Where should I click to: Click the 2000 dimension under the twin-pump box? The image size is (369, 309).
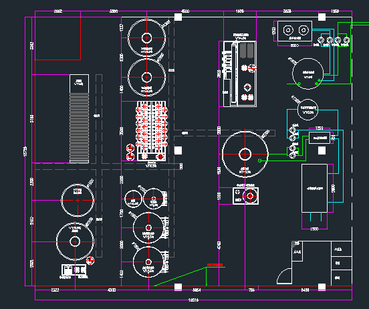click(x=295, y=45)
